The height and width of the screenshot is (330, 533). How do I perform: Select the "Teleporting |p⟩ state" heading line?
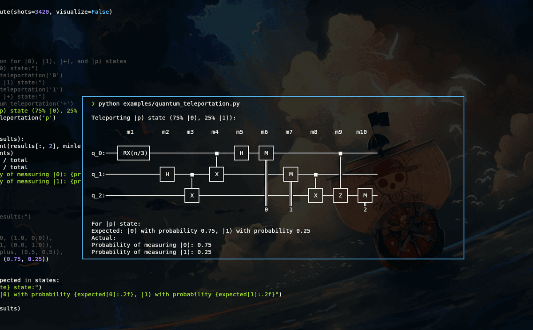[x=163, y=118]
